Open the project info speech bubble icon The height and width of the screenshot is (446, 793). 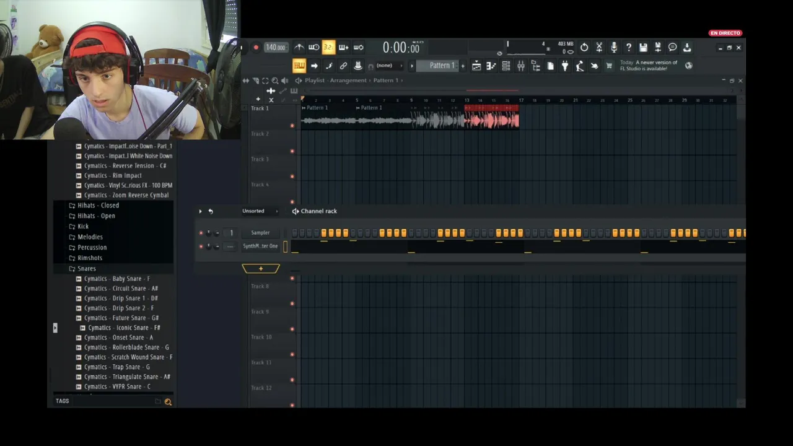click(672, 48)
